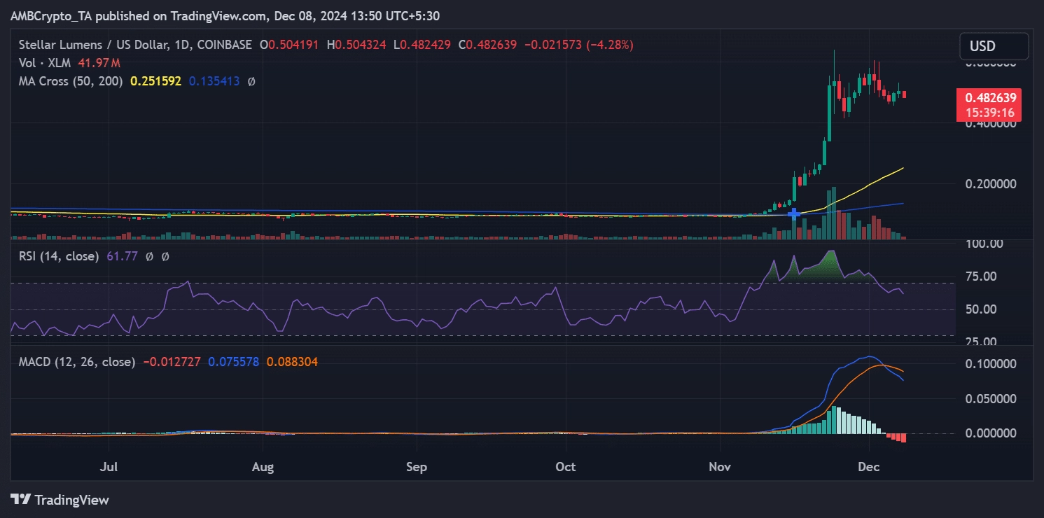1044x518 pixels.
Task: Click the Vol · XLM volume legend
Action: point(44,63)
